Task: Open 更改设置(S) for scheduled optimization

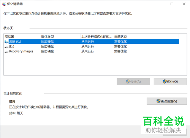Action: (167, 101)
